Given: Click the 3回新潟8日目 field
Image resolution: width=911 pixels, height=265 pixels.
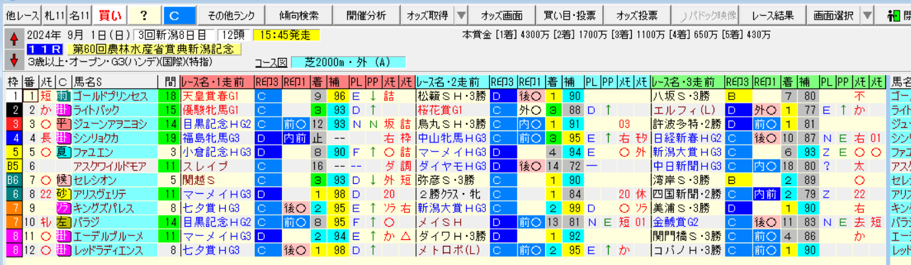Looking at the screenshot, I should coord(172,35).
